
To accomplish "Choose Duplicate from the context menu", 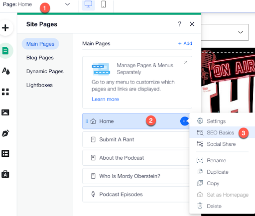I will click(x=222, y=172).
